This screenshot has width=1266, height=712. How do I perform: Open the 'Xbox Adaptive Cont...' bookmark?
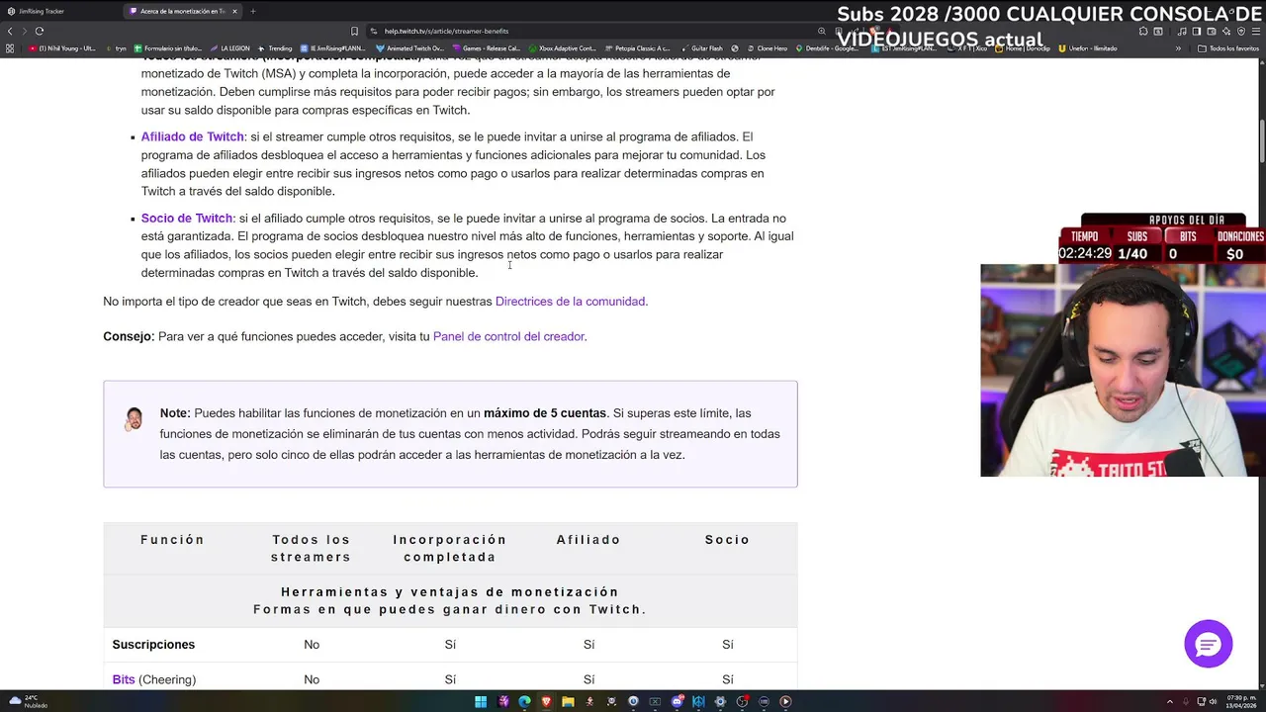pos(562,48)
